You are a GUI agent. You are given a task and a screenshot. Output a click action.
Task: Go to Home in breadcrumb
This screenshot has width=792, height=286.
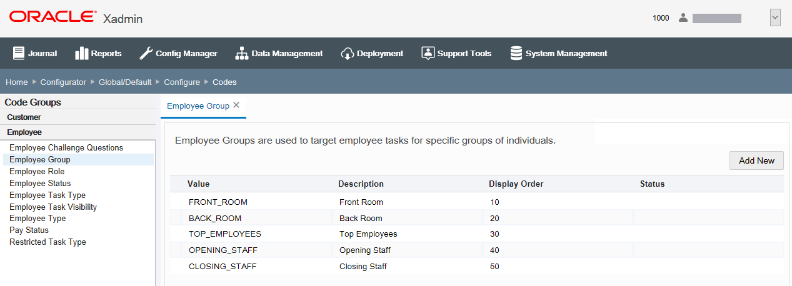click(17, 82)
